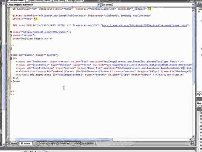This screenshot has width=202, height=152.
Task: Collapse the form id="form1" outline node
Action: pyautogui.click(x=11, y=55)
